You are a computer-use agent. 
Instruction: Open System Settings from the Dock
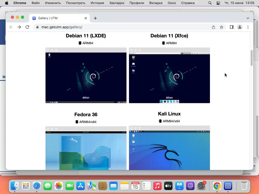[x=201, y=186]
